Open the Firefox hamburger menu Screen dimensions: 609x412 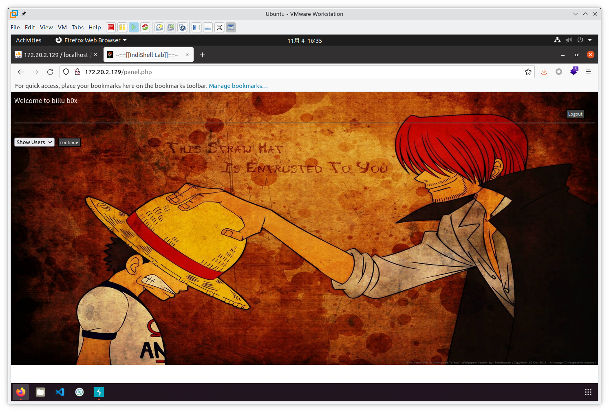coord(588,72)
